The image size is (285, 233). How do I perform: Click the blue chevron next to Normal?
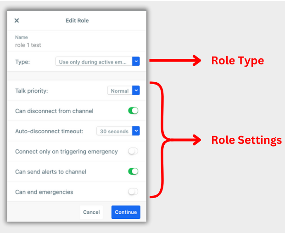136,90
